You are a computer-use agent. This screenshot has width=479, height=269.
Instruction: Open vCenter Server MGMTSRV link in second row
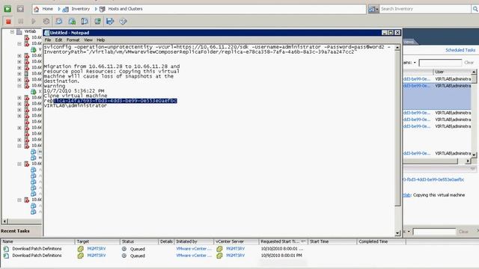pos(235,256)
